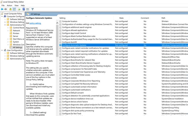
Task: Collapse the User Configuration tree node
Action: point(2,50)
